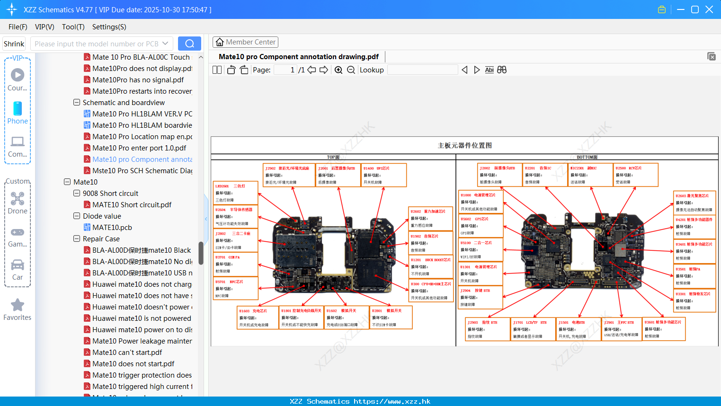Screen dimensions: 721x406
Task: Find previous lookup match
Action: (464, 70)
